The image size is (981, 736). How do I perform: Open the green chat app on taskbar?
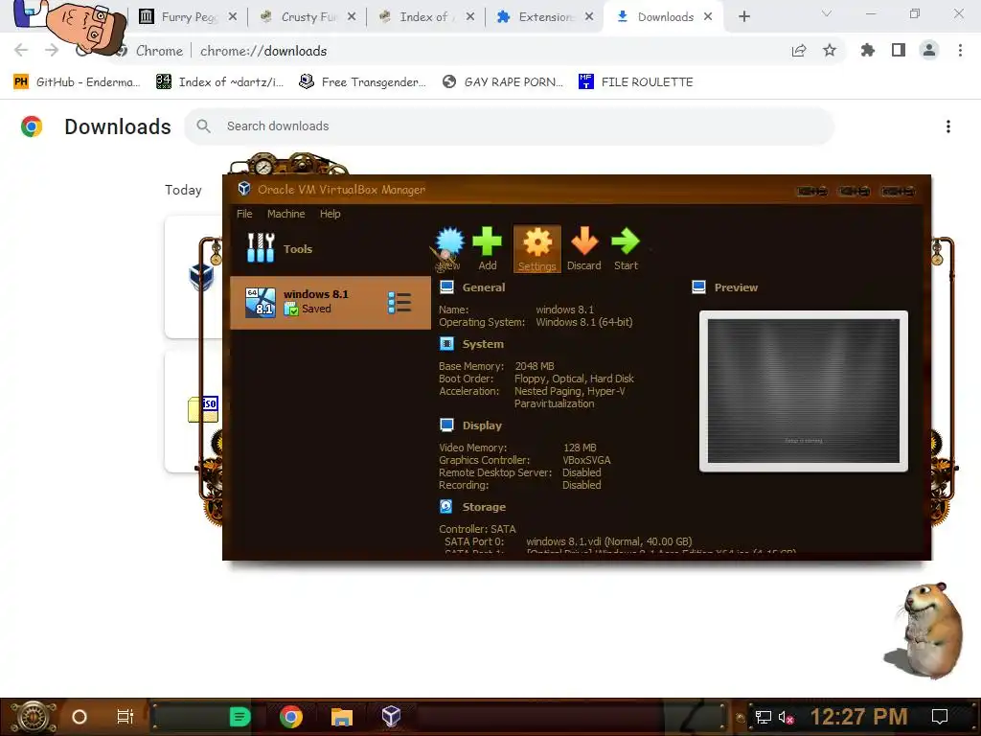coord(240,717)
